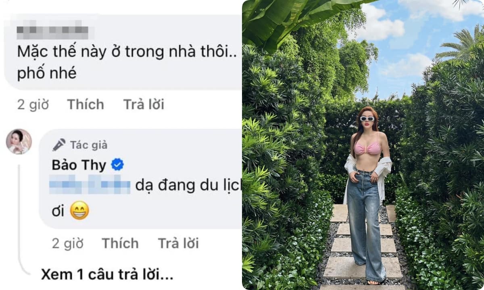
Task: Open the Bảo Thy profile name link
Action: [x=79, y=165]
